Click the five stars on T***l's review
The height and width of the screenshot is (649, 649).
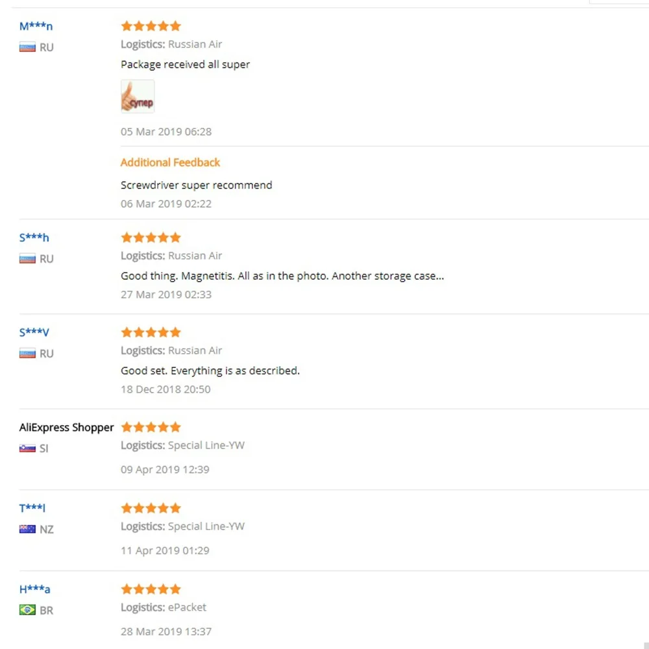coord(151,508)
